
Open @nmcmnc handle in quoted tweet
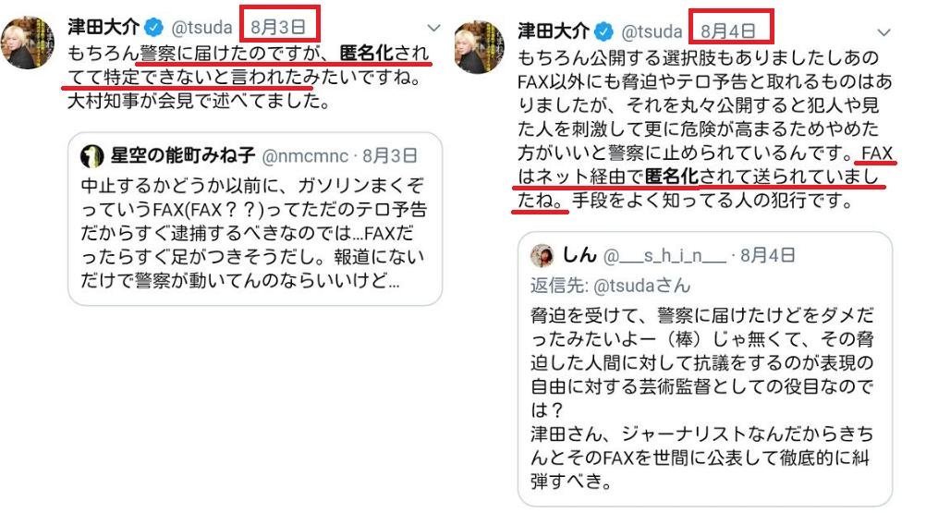(305, 156)
